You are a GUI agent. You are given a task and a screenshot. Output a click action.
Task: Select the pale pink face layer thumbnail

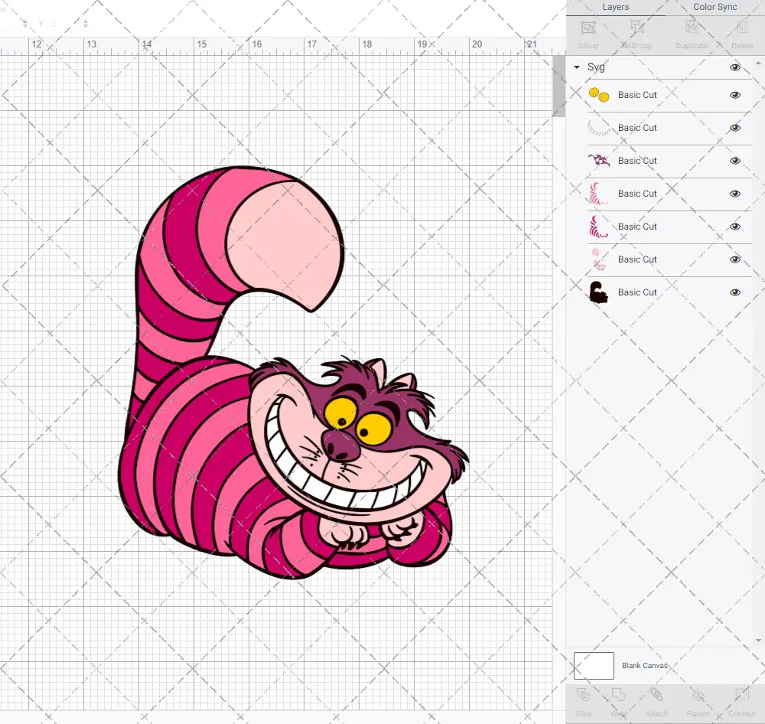click(598, 259)
